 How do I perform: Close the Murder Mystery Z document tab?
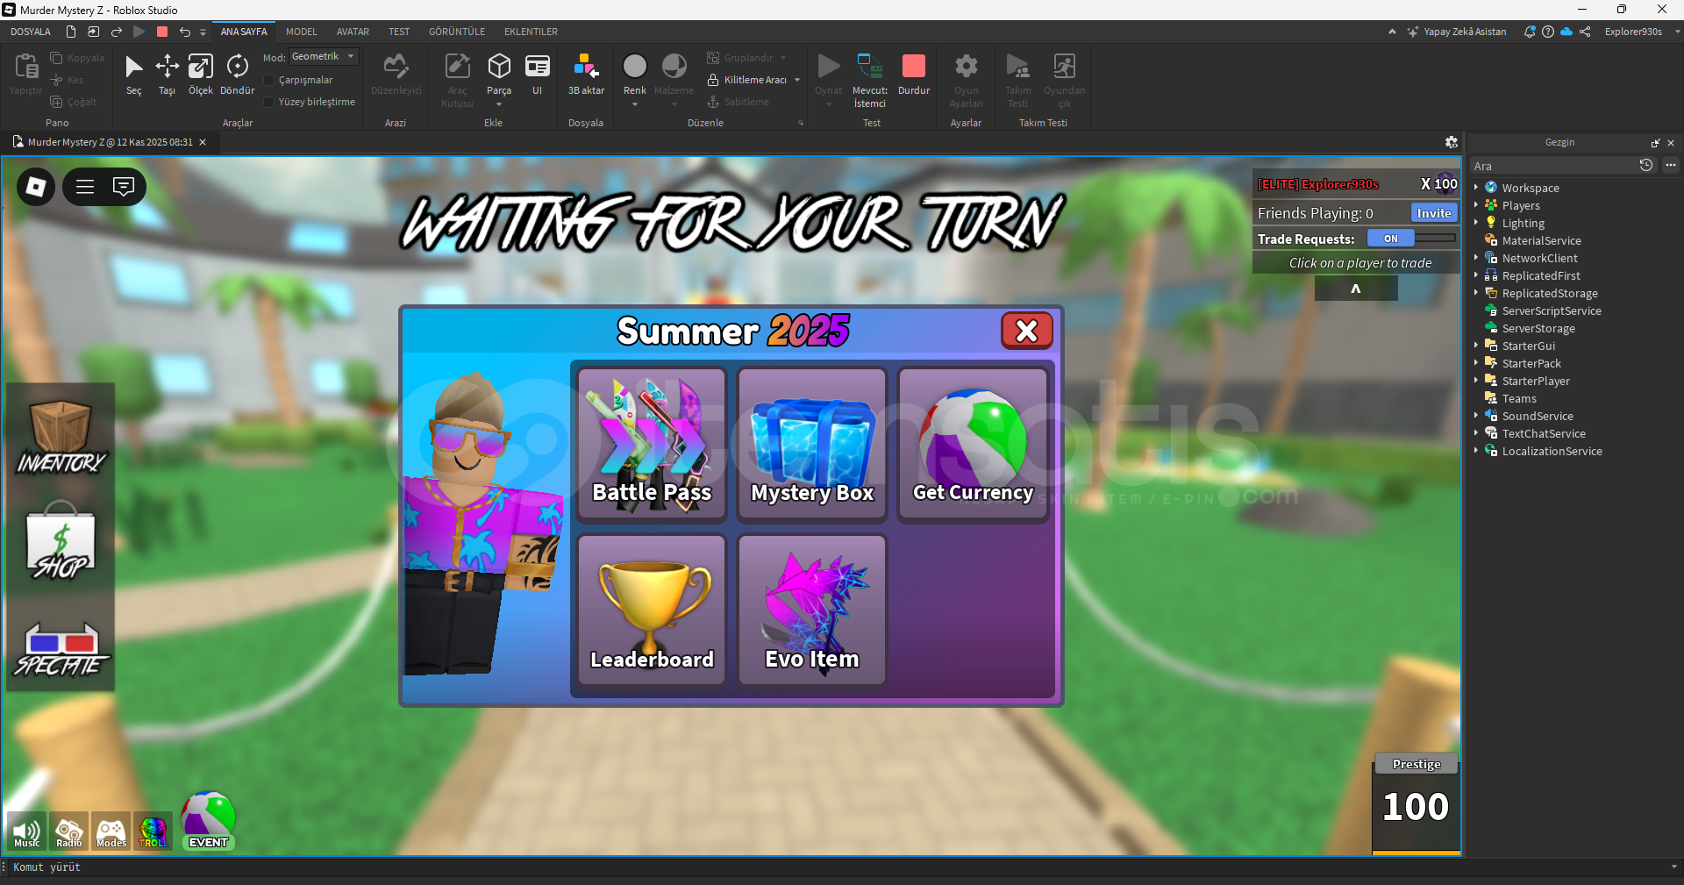[203, 142]
